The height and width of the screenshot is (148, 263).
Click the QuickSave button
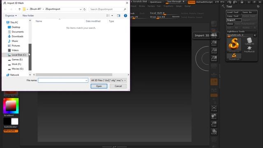156,2
